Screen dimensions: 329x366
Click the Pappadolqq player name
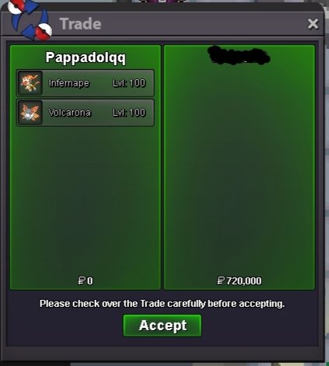86,58
